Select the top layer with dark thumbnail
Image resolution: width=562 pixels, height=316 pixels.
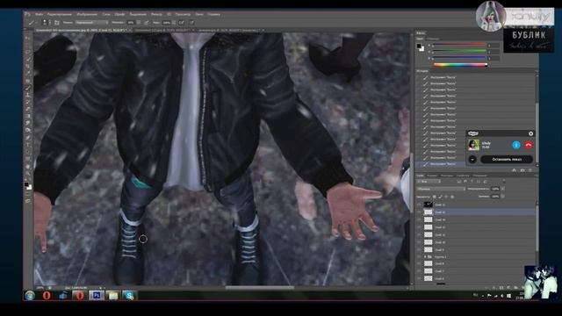[x=476, y=205]
